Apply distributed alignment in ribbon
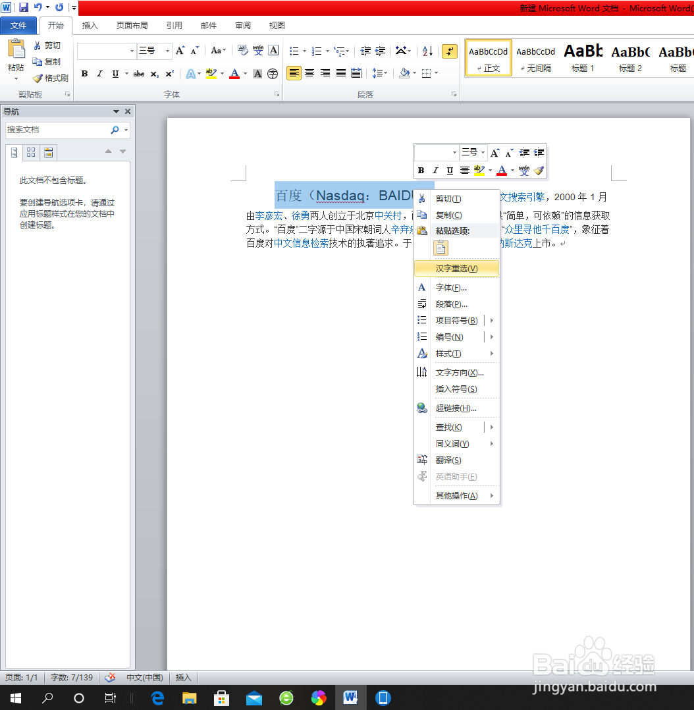The height and width of the screenshot is (710, 694). [x=356, y=73]
